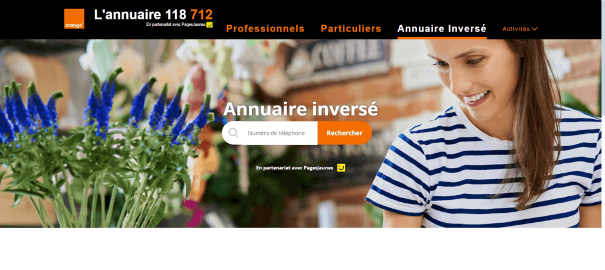The width and height of the screenshot is (605, 270).
Task: Click the orange Rechercher button
Action: point(344,133)
